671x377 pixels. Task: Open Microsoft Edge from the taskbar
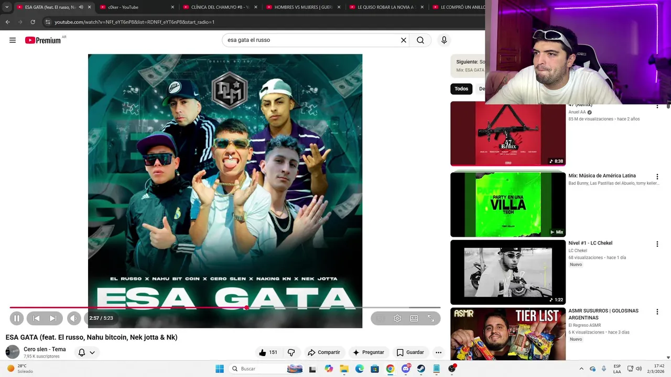point(359,369)
